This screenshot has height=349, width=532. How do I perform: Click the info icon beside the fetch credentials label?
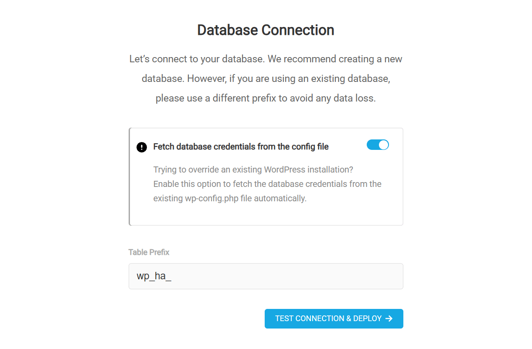pyautogui.click(x=141, y=147)
